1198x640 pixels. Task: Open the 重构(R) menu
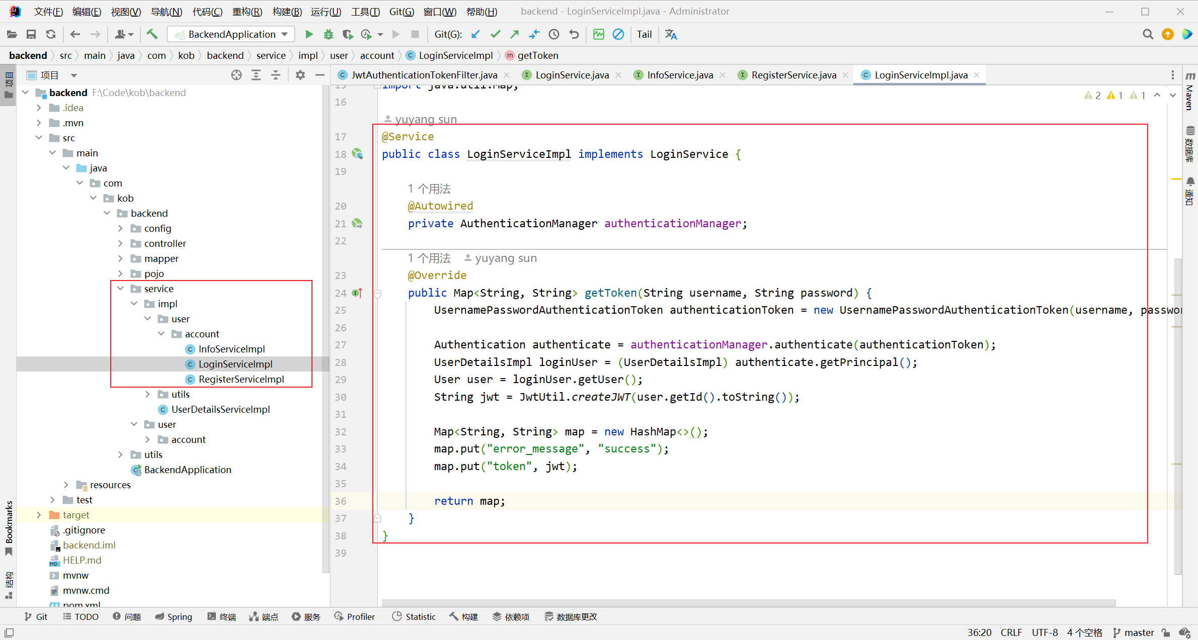(x=247, y=11)
